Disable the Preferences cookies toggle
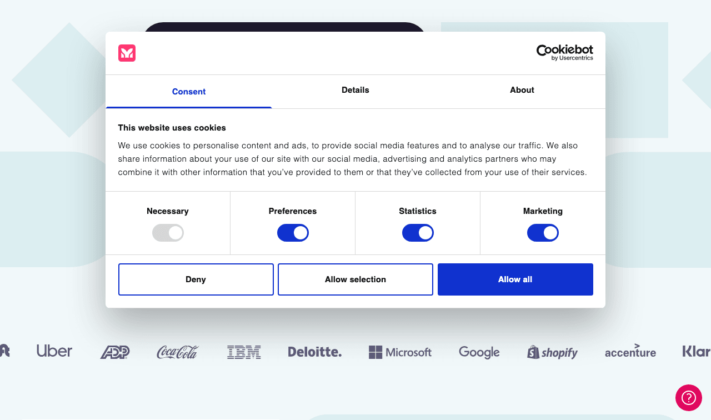The height and width of the screenshot is (420, 711). [x=293, y=233]
